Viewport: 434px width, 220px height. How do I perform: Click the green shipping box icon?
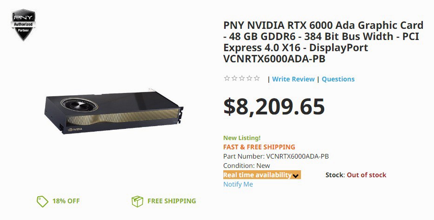(x=137, y=201)
